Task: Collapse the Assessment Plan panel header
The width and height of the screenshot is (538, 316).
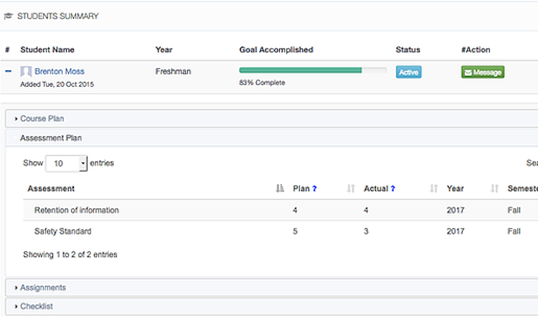Action: (x=50, y=137)
